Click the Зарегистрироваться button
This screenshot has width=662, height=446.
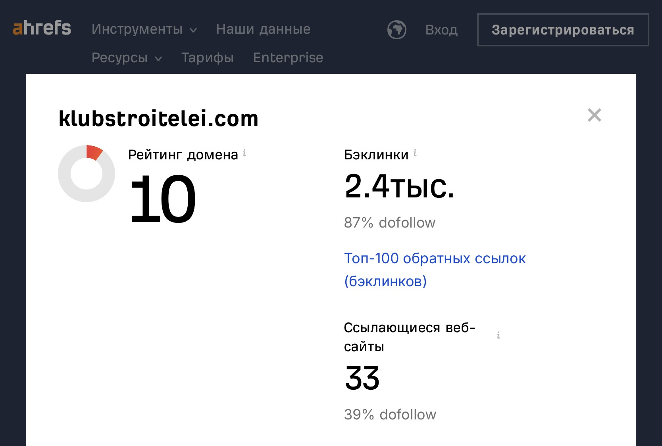563,30
